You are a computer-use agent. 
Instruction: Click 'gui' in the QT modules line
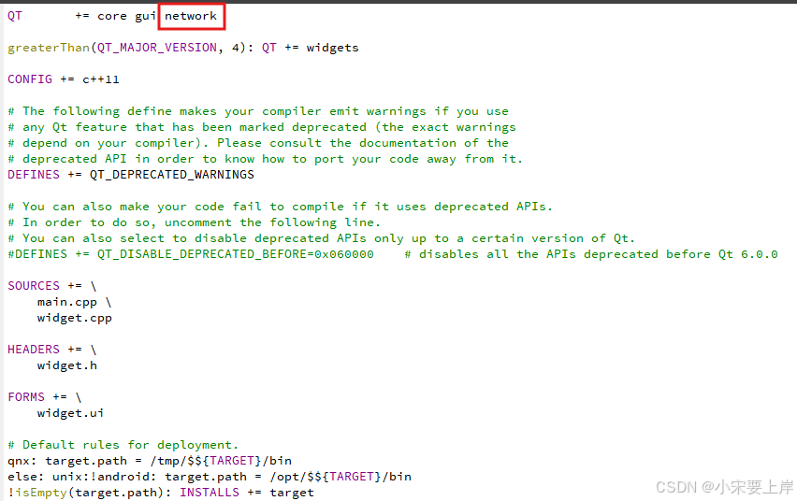tap(145, 17)
